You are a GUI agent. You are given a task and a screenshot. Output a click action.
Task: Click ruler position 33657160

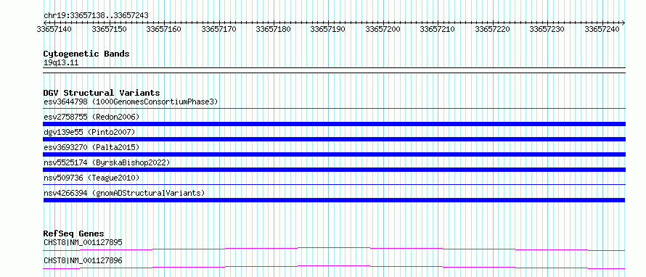tap(164, 29)
